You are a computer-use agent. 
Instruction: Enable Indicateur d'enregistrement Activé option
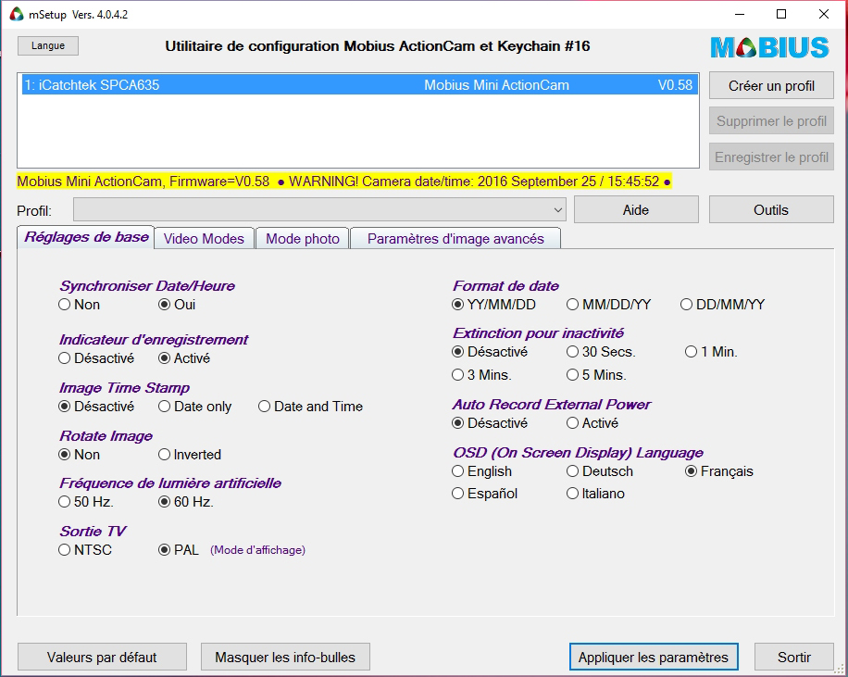tap(184, 358)
